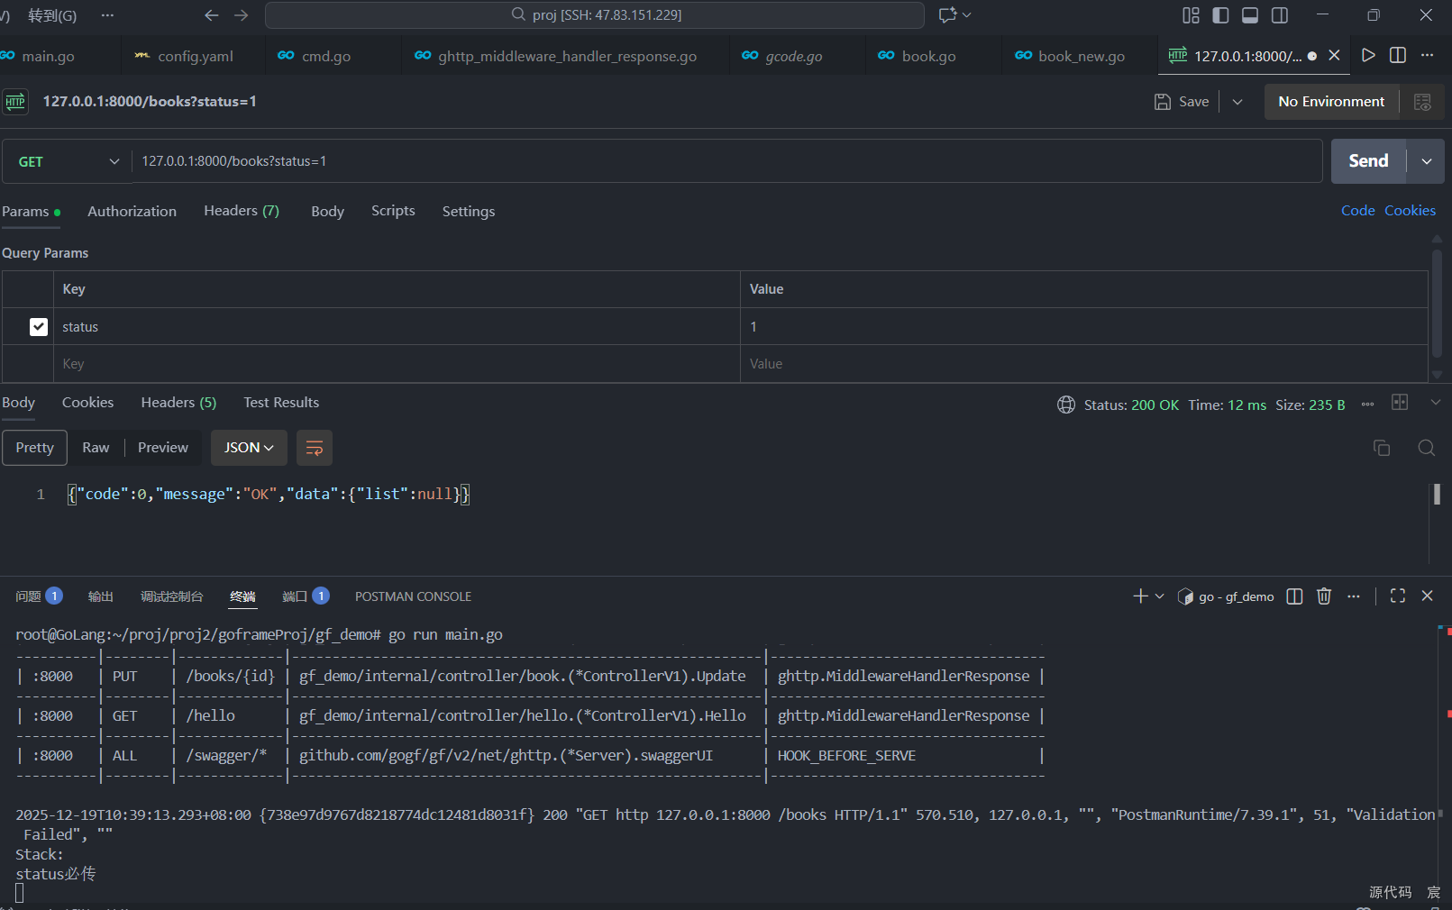
Task: Open the book_new.go editor tab
Action: click(x=1079, y=56)
